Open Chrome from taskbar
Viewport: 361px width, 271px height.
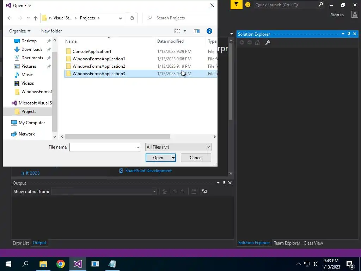click(x=61, y=264)
